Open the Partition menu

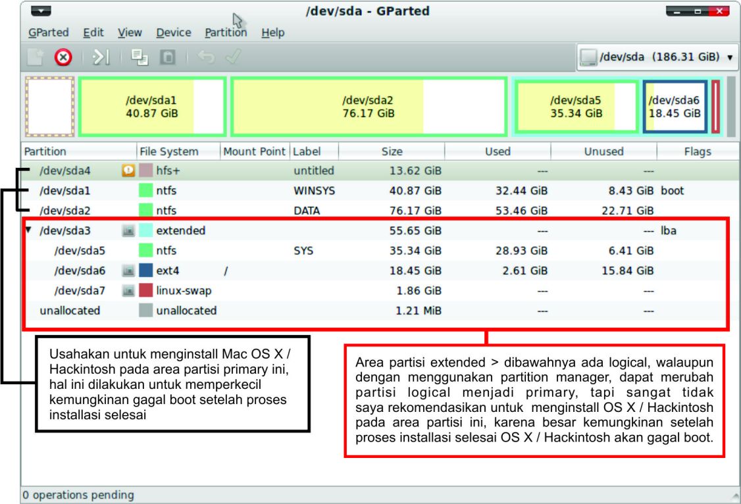point(226,33)
